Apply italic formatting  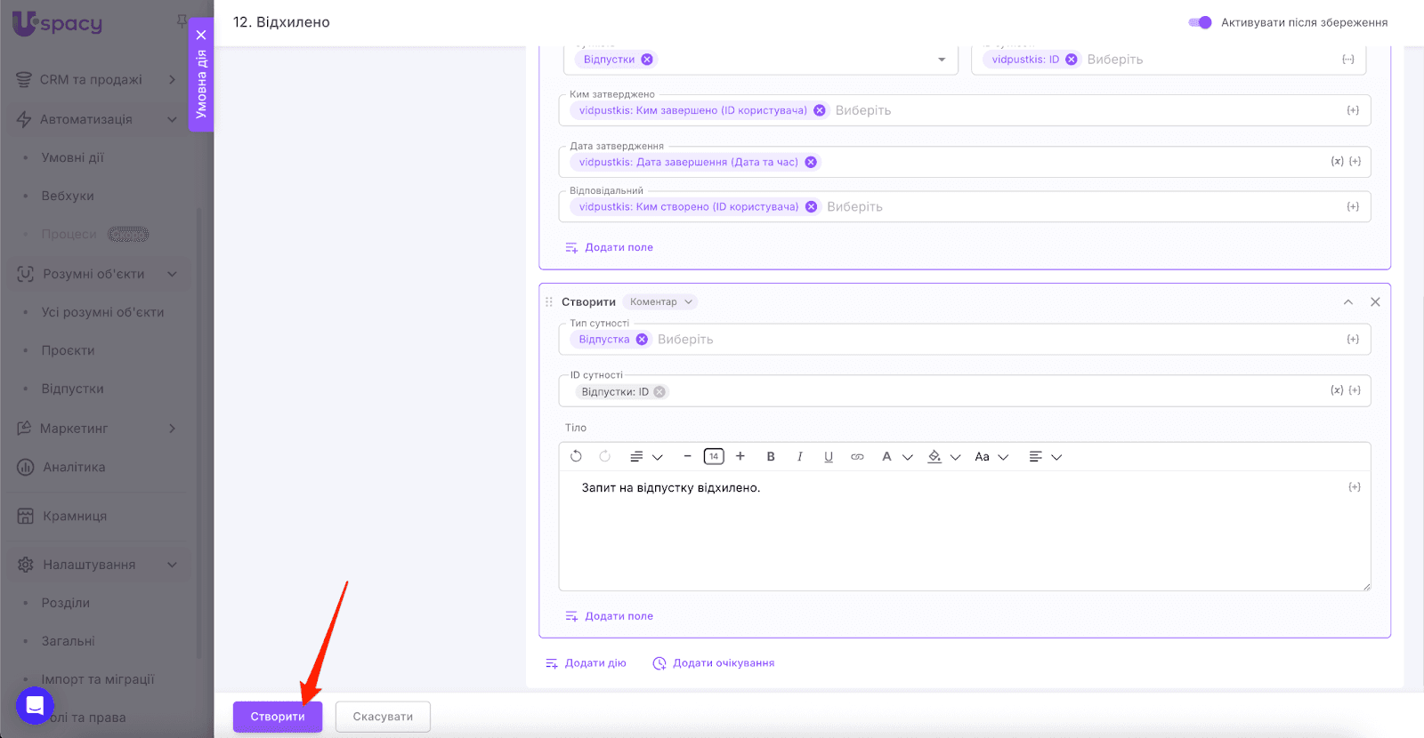tap(800, 456)
